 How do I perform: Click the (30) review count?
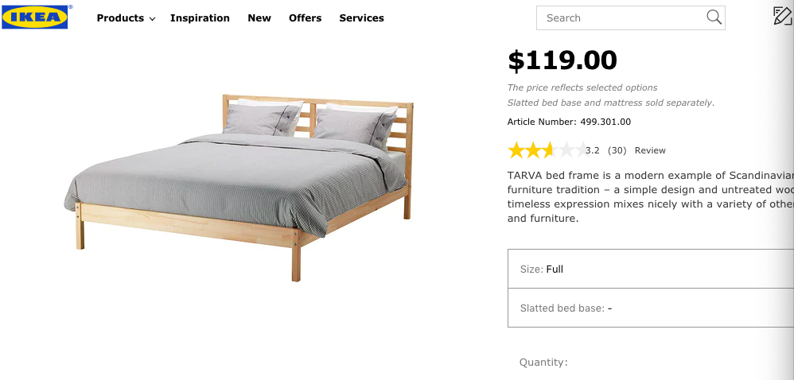[617, 150]
